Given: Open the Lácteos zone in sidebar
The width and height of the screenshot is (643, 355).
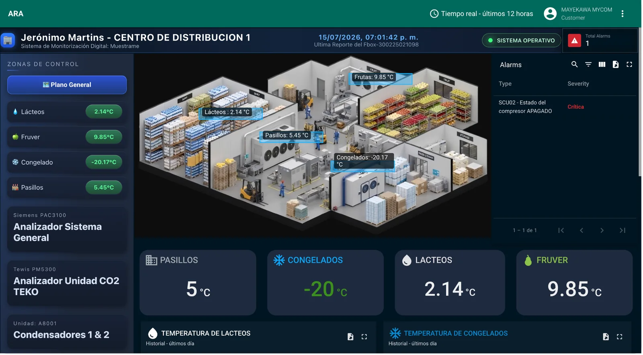Looking at the screenshot, I should 67,112.
